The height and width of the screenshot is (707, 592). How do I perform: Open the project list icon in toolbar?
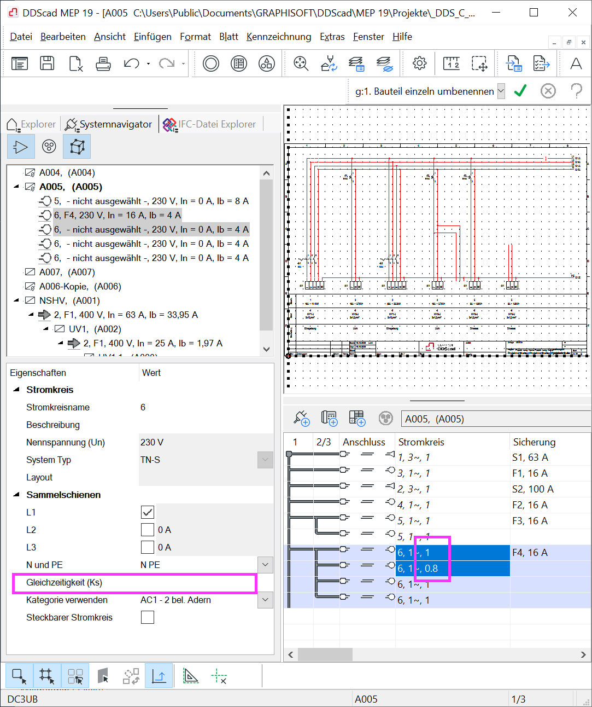(20, 63)
